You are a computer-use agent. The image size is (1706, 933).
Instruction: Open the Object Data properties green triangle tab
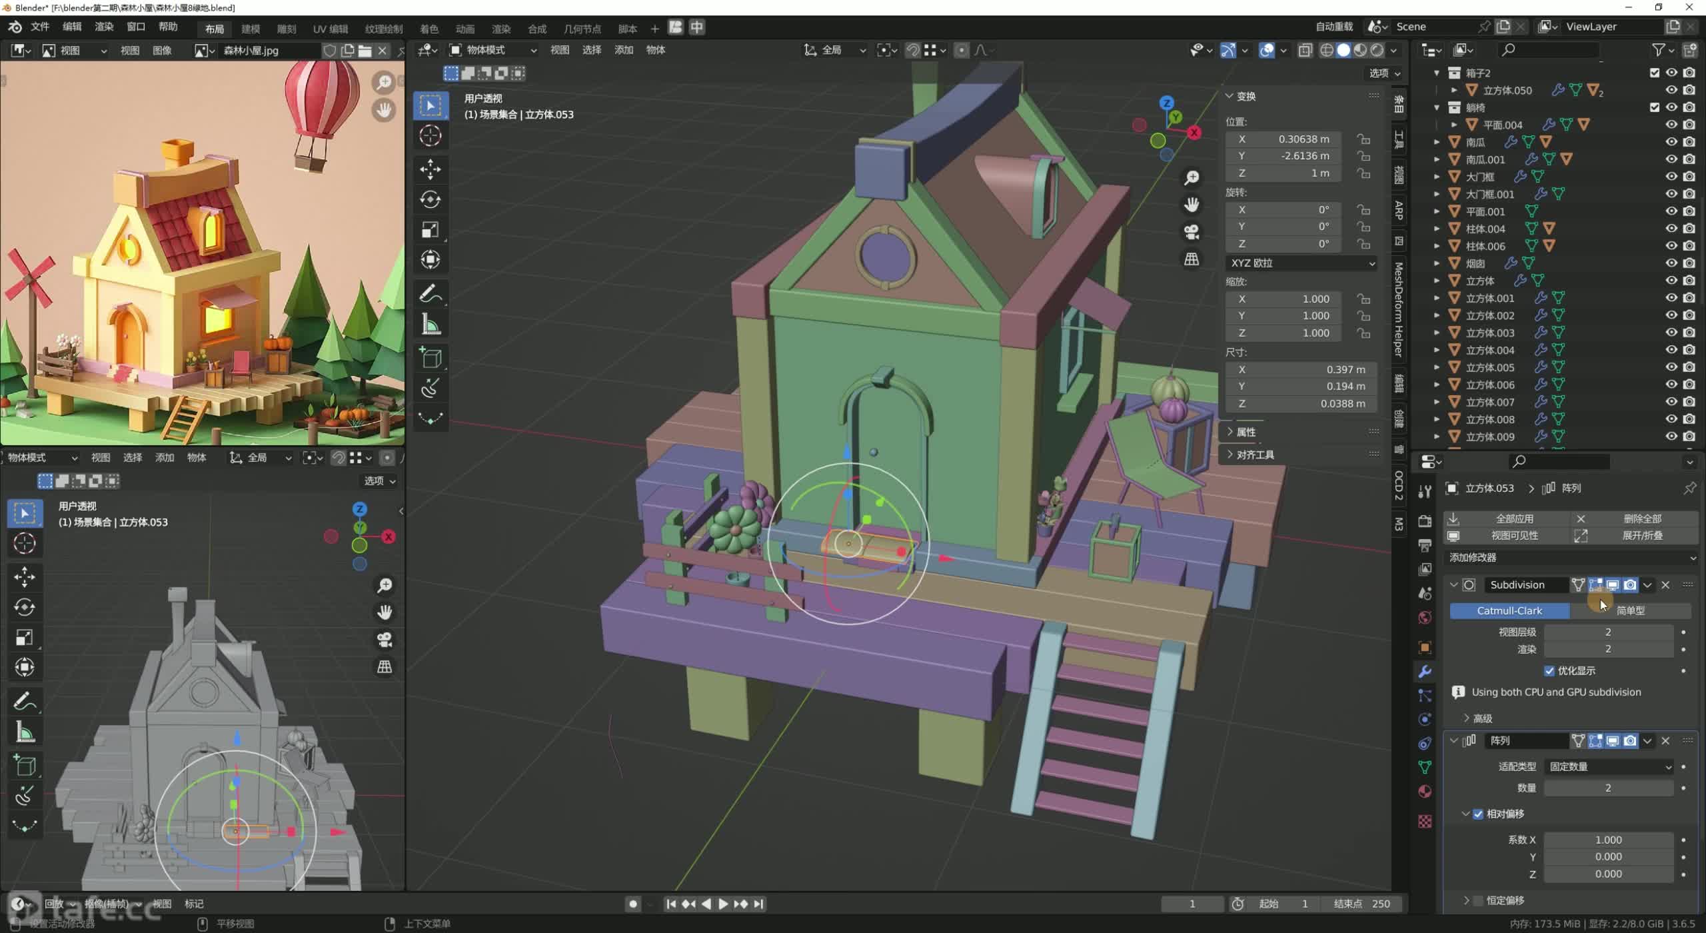pyautogui.click(x=1425, y=768)
